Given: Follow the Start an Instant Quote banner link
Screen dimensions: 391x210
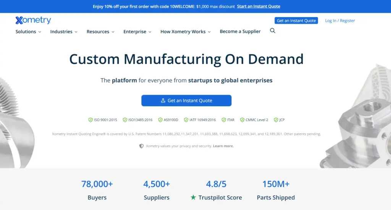Looking at the screenshot, I should coord(259,6).
